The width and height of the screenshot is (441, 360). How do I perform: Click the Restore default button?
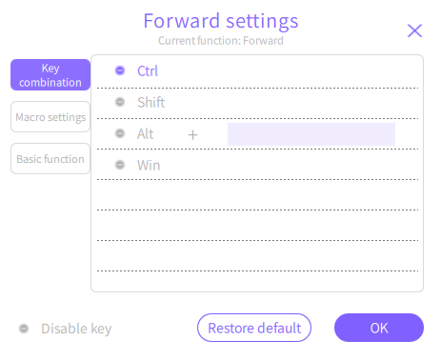pos(254,328)
